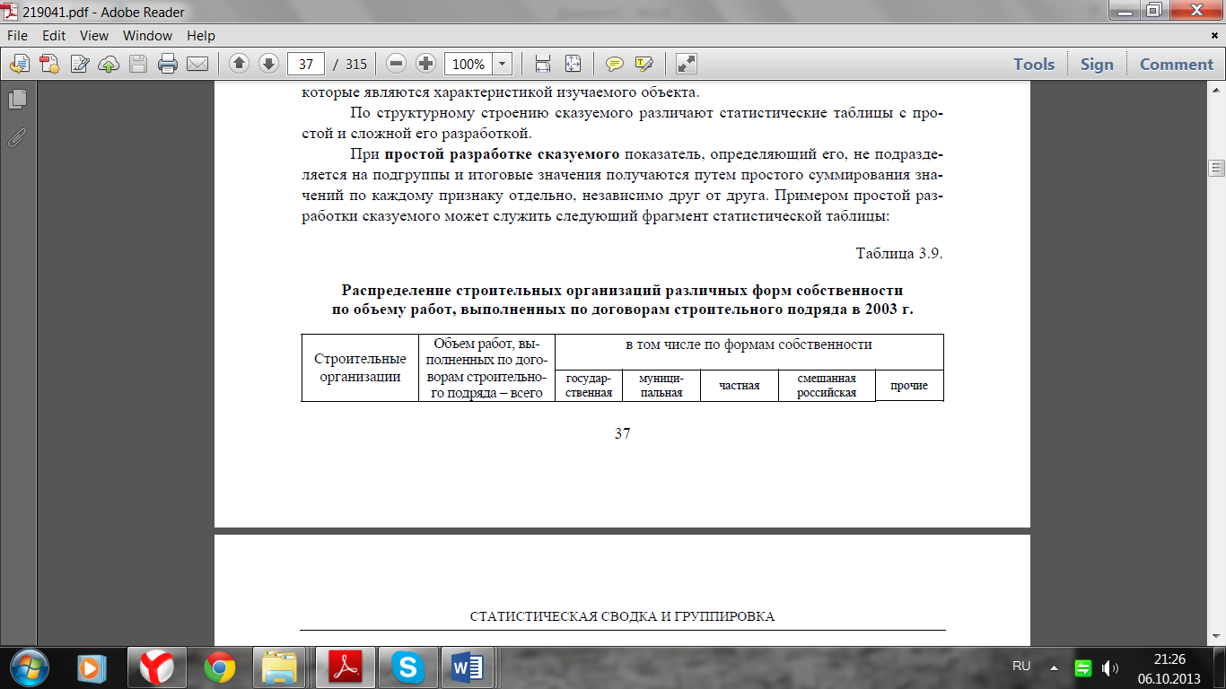Open Microsoft Word from taskbar
Image resolution: width=1226 pixels, height=689 pixels.
tap(469, 667)
